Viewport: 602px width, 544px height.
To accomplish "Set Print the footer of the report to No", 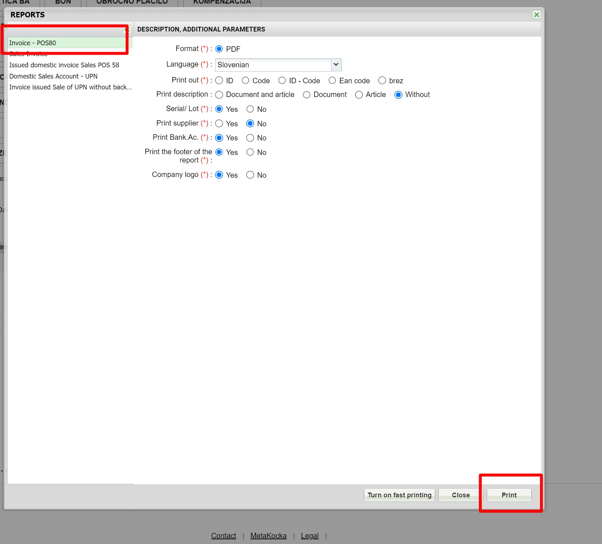I will [x=250, y=152].
